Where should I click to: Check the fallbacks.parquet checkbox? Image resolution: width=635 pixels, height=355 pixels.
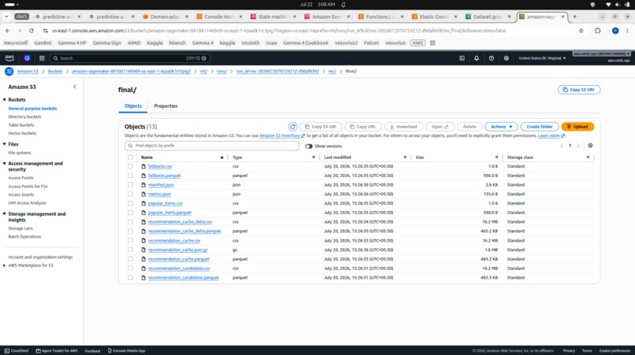pyautogui.click(x=130, y=176)
